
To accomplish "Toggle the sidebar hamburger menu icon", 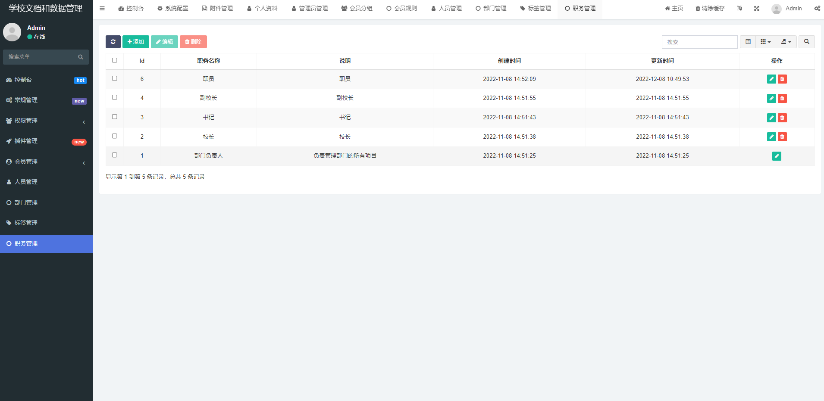I will 102,9.
